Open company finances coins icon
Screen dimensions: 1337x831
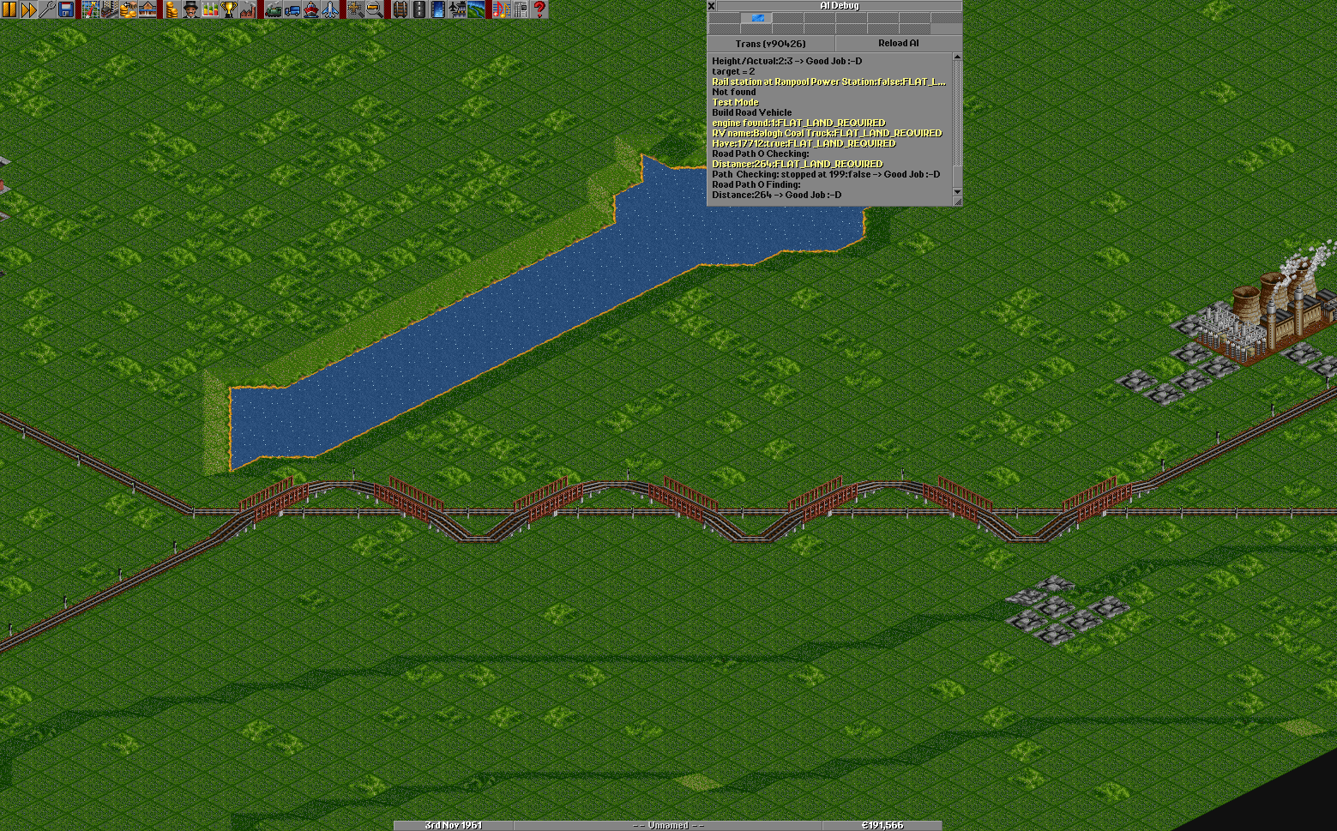[x=172, y=9]
